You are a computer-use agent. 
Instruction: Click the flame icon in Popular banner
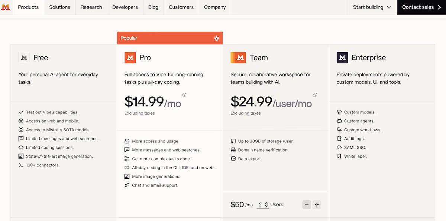pos(216,38)
